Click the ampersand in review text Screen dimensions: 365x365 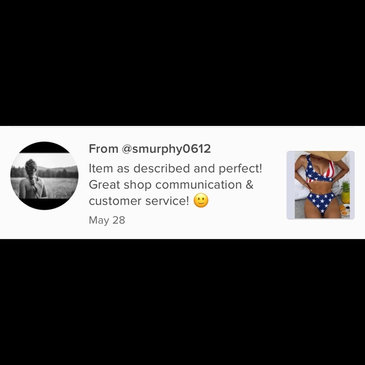click(249, 184)
